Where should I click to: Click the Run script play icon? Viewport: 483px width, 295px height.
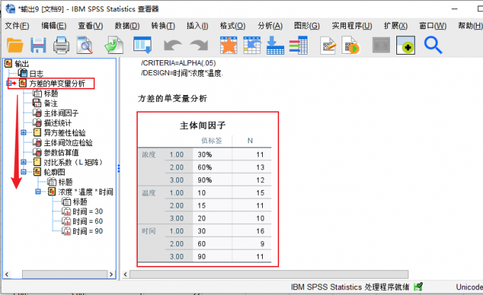click(x=351, y=45)
